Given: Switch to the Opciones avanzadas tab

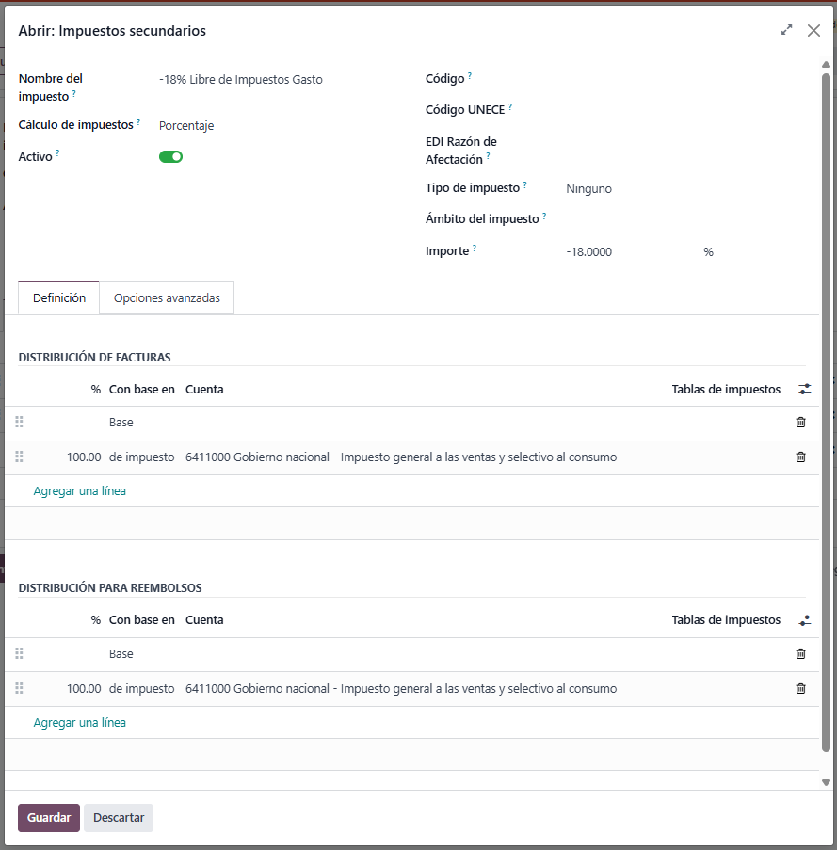Looking at the screenshot, I should (167, 298).
